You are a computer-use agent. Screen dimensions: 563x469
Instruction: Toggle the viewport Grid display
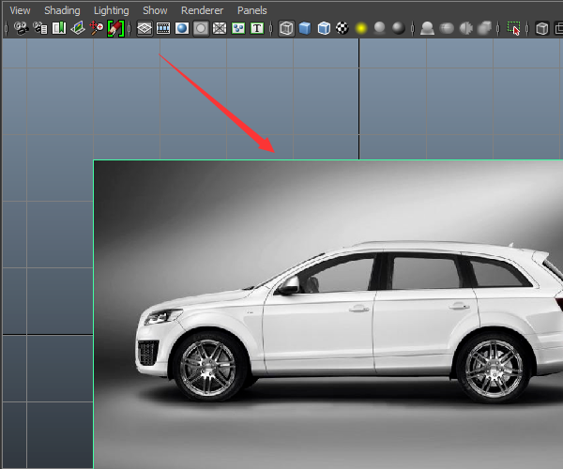click(x=145, y=29)
